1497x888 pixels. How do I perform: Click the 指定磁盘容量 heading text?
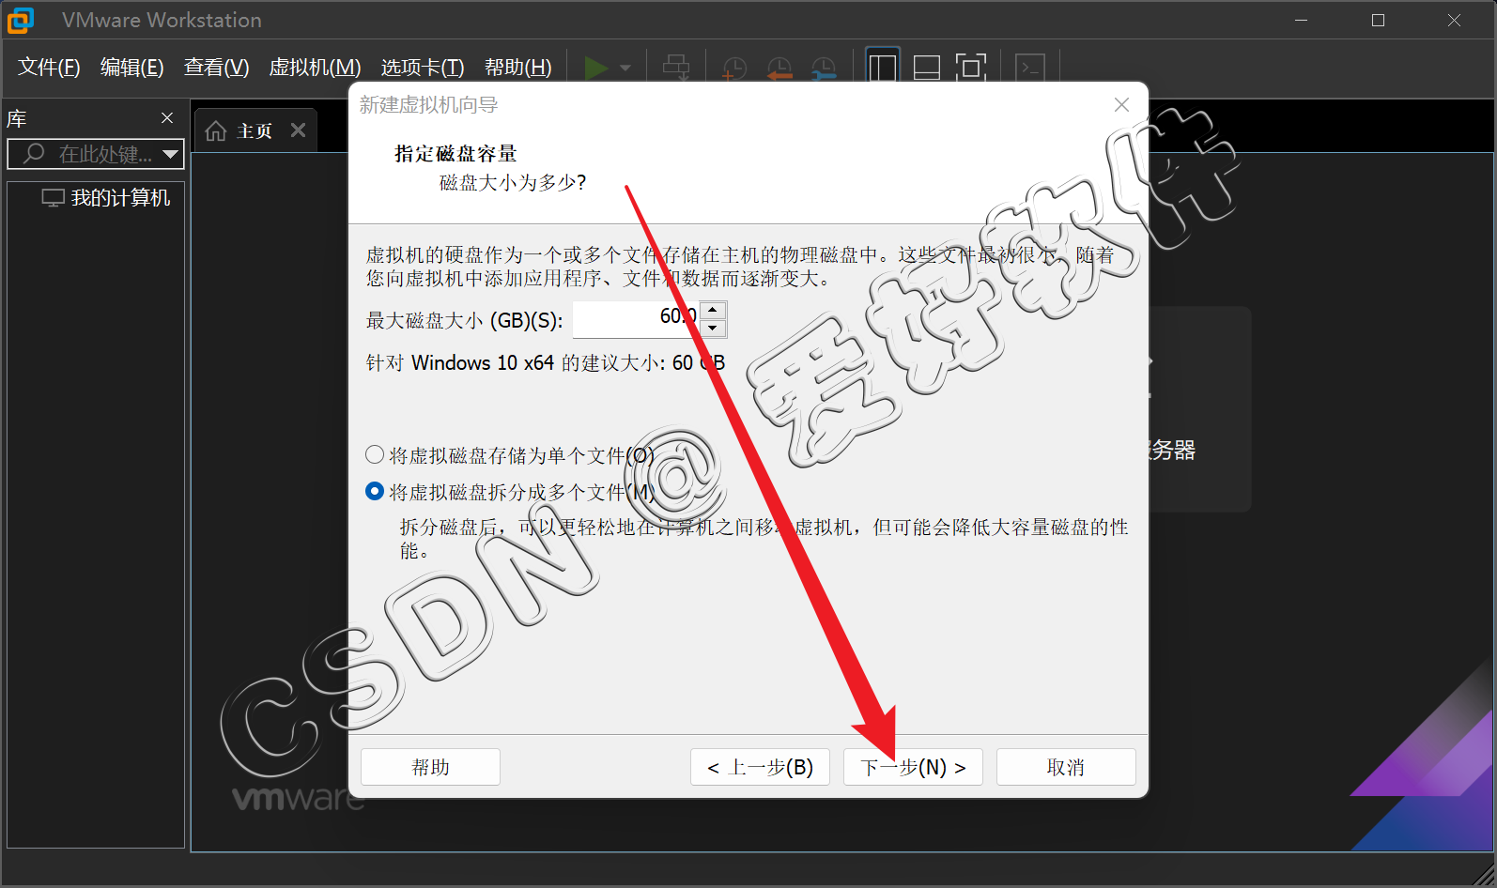tap(455, 153)
